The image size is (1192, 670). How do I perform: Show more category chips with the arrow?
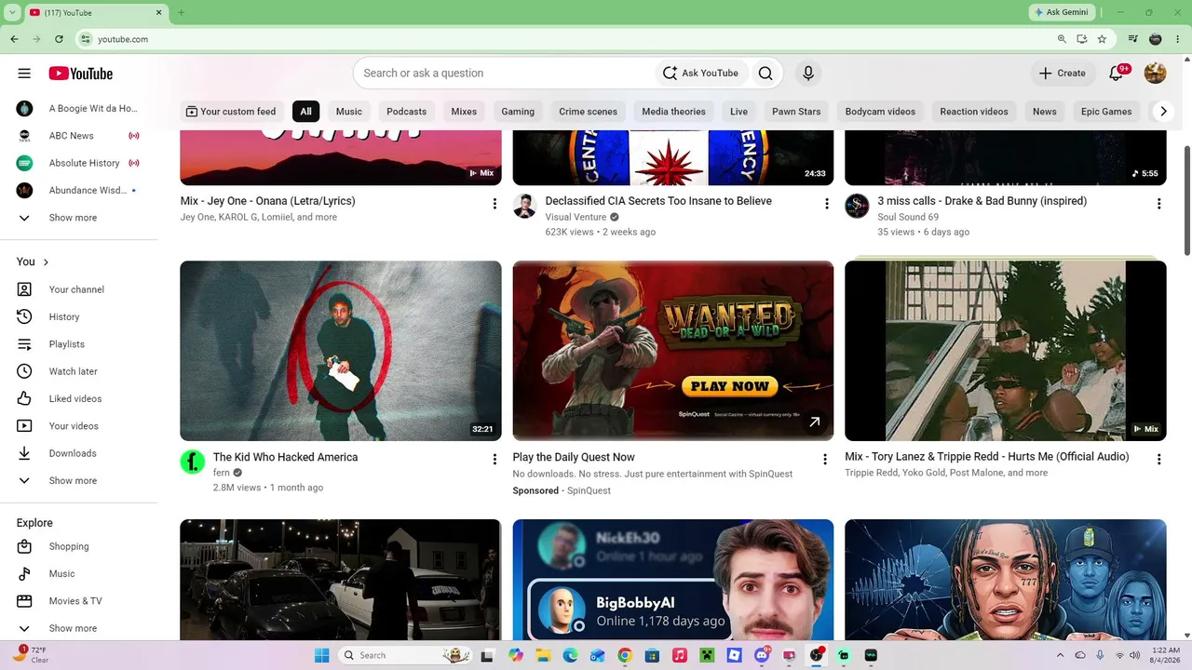tap(1162, 112)
